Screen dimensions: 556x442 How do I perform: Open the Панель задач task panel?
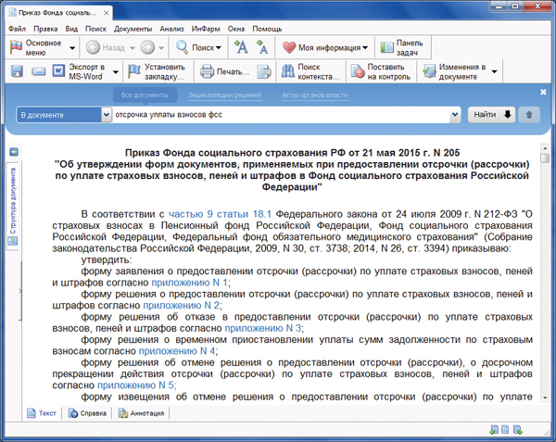pyautogui.click(x=398, y=46)
